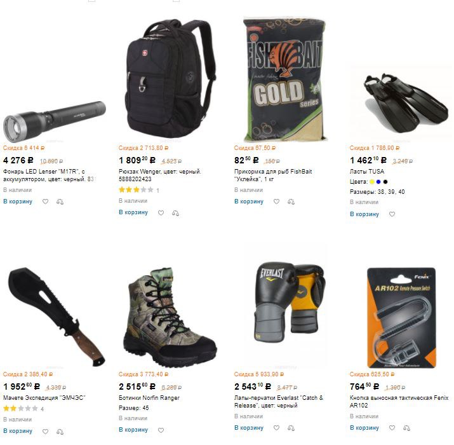Add LED Lenser flashlight to favorites heart

(46, 202)
